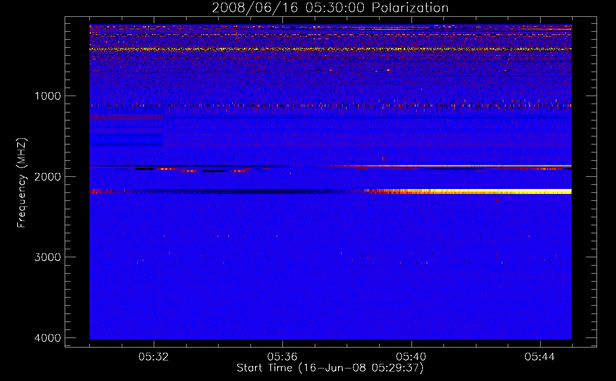616x381 pixels.
Task: Click the 'Start Time (16-Jun-08 05:29:37)' label
Action: click(330, 368)
